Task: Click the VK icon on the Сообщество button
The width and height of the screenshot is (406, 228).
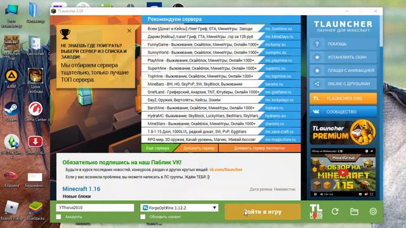Action: (x=316, y=111)
